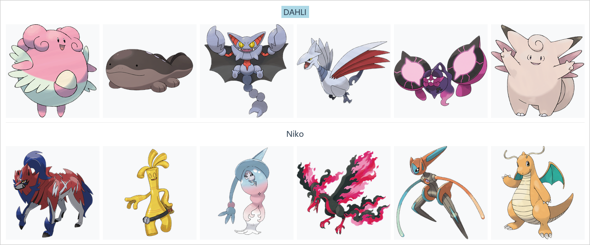Open the Blissey image in DAHLI's team
This screenshot has width=590, height=245.
[x=52, y=71]
